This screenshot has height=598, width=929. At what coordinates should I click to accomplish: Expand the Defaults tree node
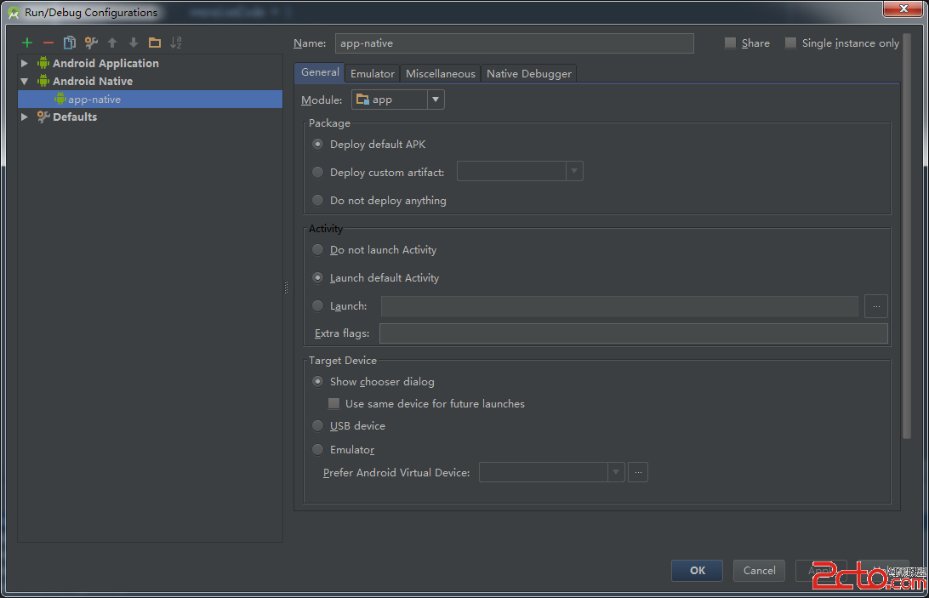pyautogui.click(x=25, y=117)
